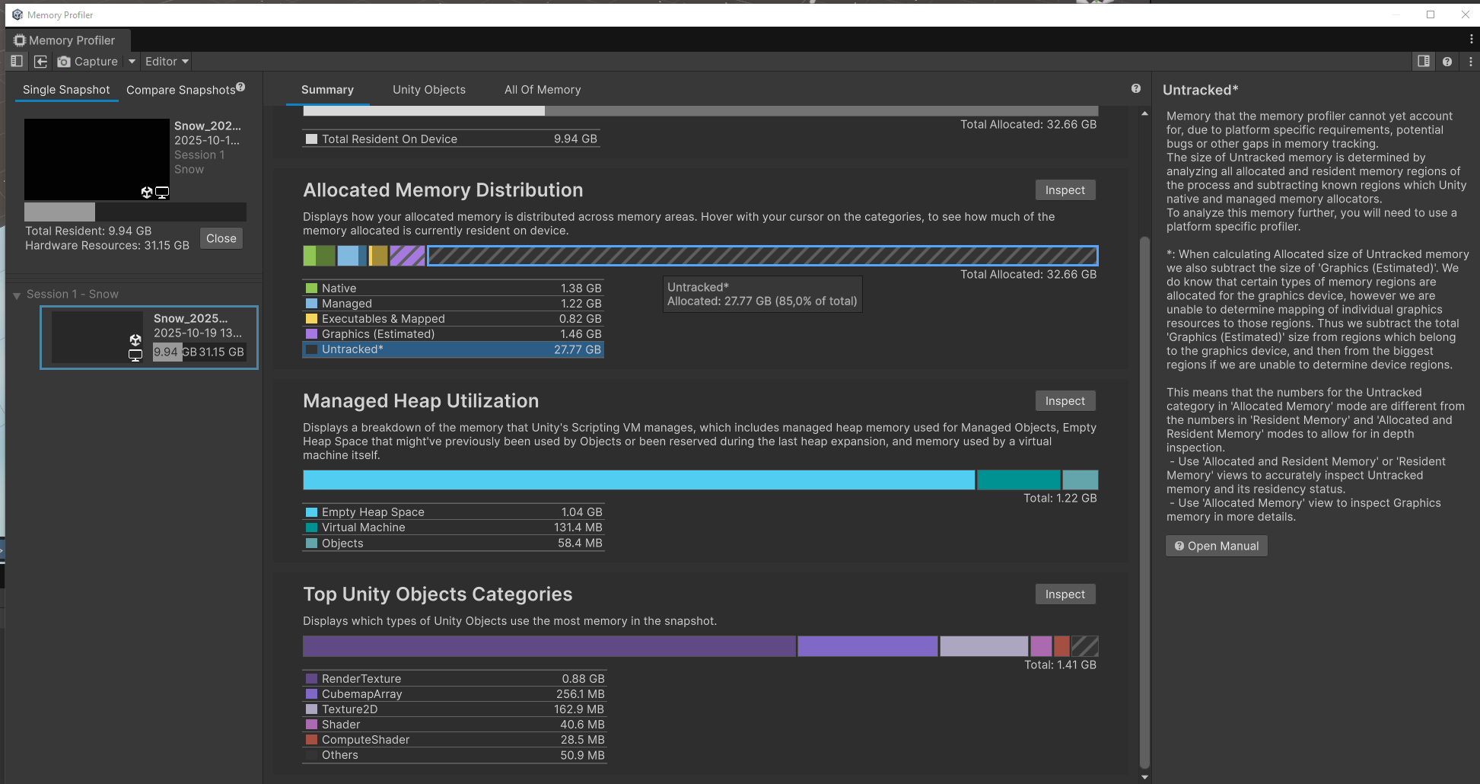Open the toolbar's three-dot more options menu
1480x784 pixels.
pyautogui.click(x=1470, y=62)
